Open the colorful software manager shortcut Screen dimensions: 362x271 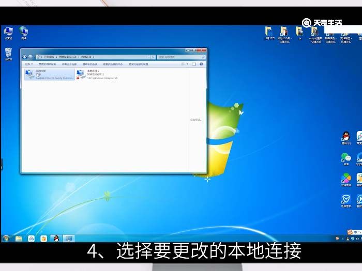[346, 180]
